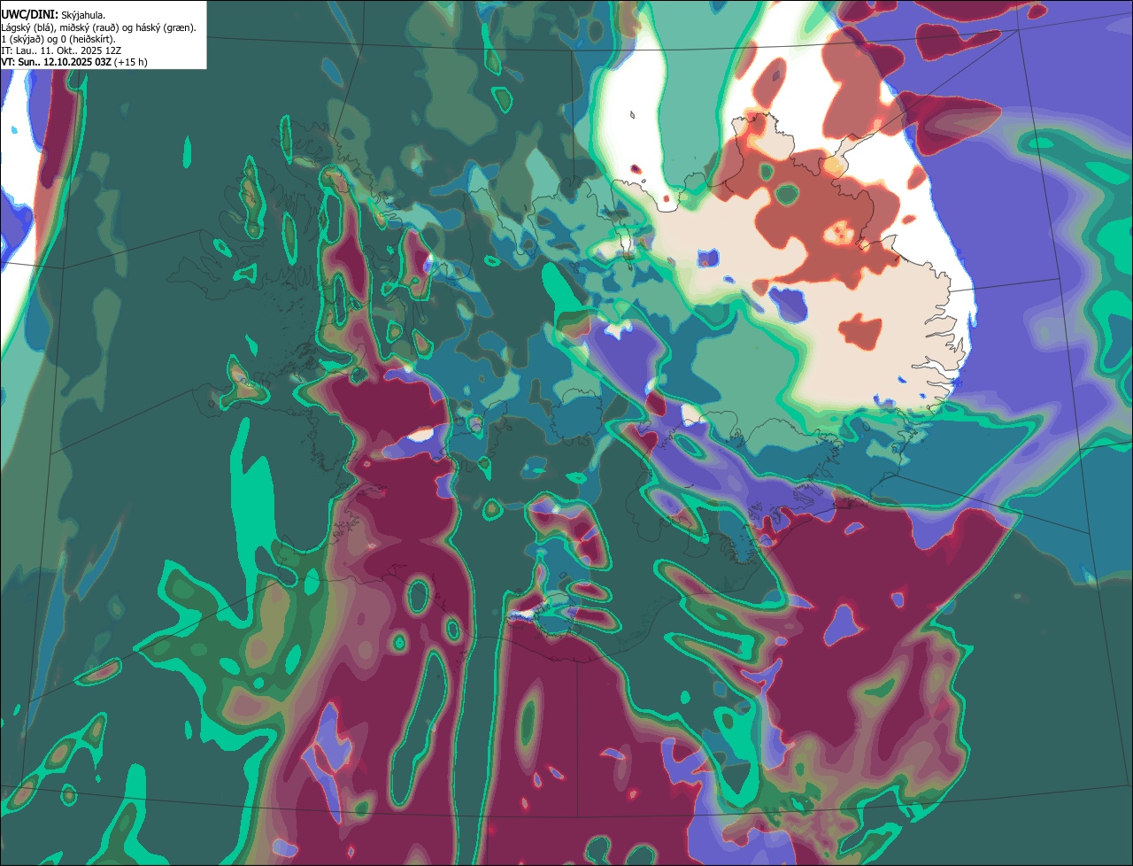Click the 'háský (græn).' legend text
Viewport: 1133px width, 866px height.
point(166,28)
